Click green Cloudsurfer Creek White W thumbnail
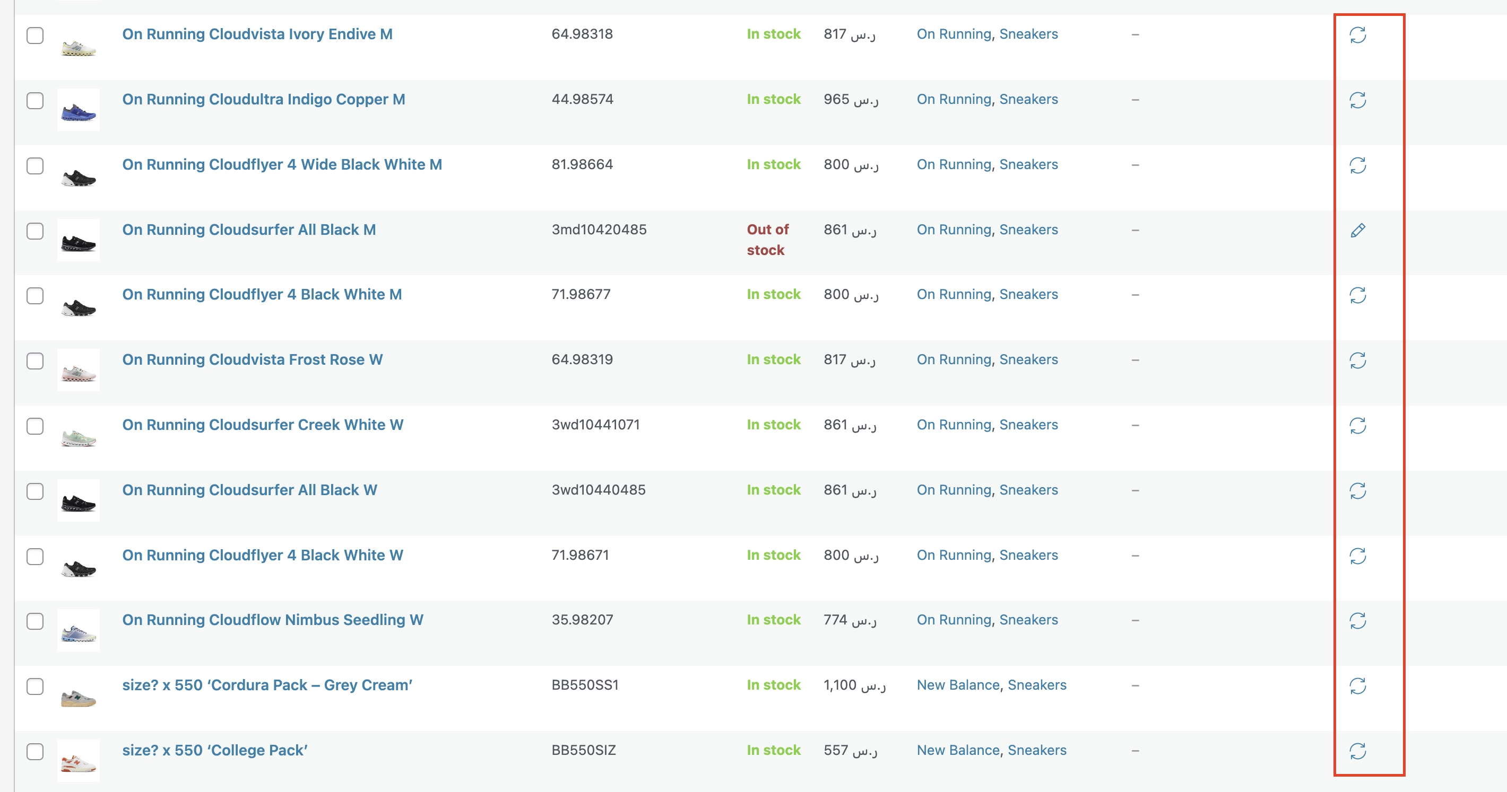 coord(79,435)
